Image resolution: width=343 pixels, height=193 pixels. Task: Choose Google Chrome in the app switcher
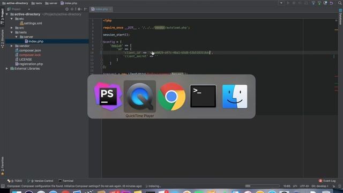click(x=171, y=96)
